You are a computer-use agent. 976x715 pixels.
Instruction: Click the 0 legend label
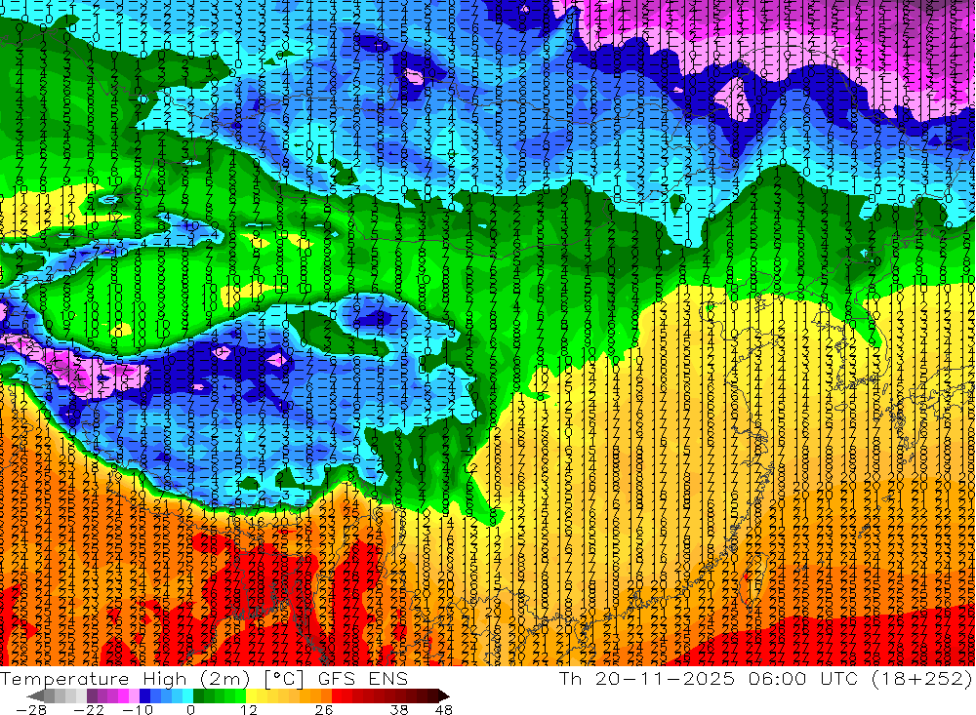[x=191, y=709]
